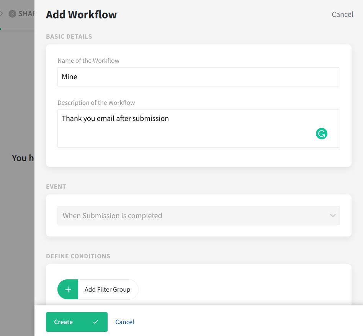The image size is (363, 336).
Task: Click the DEFINE CONDITIONS section heading
Action: (x=78, y=256)
